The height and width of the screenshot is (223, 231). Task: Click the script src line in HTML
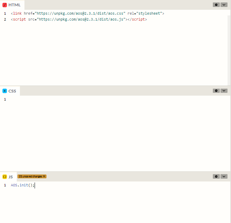point(79,19)
